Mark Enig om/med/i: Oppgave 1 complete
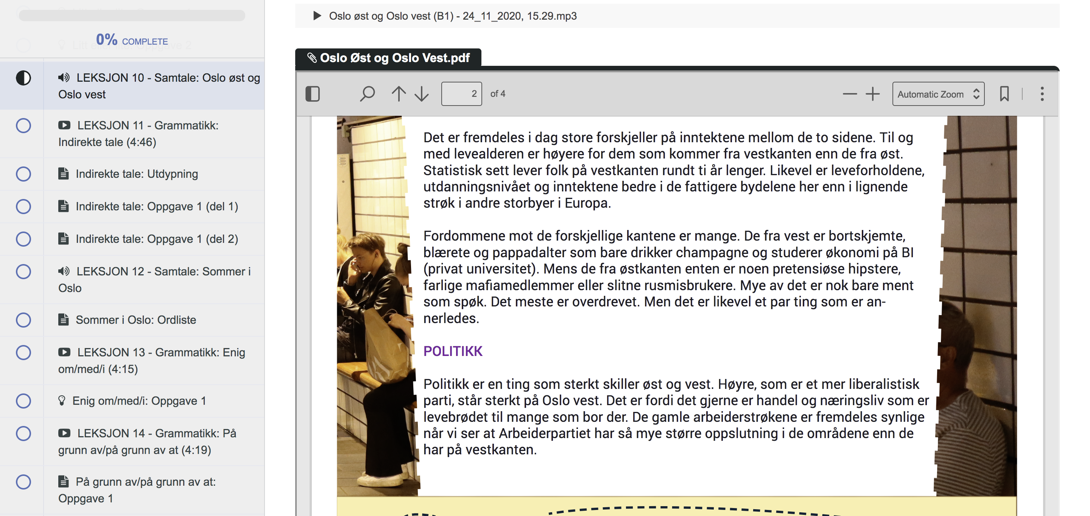Viewport: 1090px width, 516px height. pos(23,401)
